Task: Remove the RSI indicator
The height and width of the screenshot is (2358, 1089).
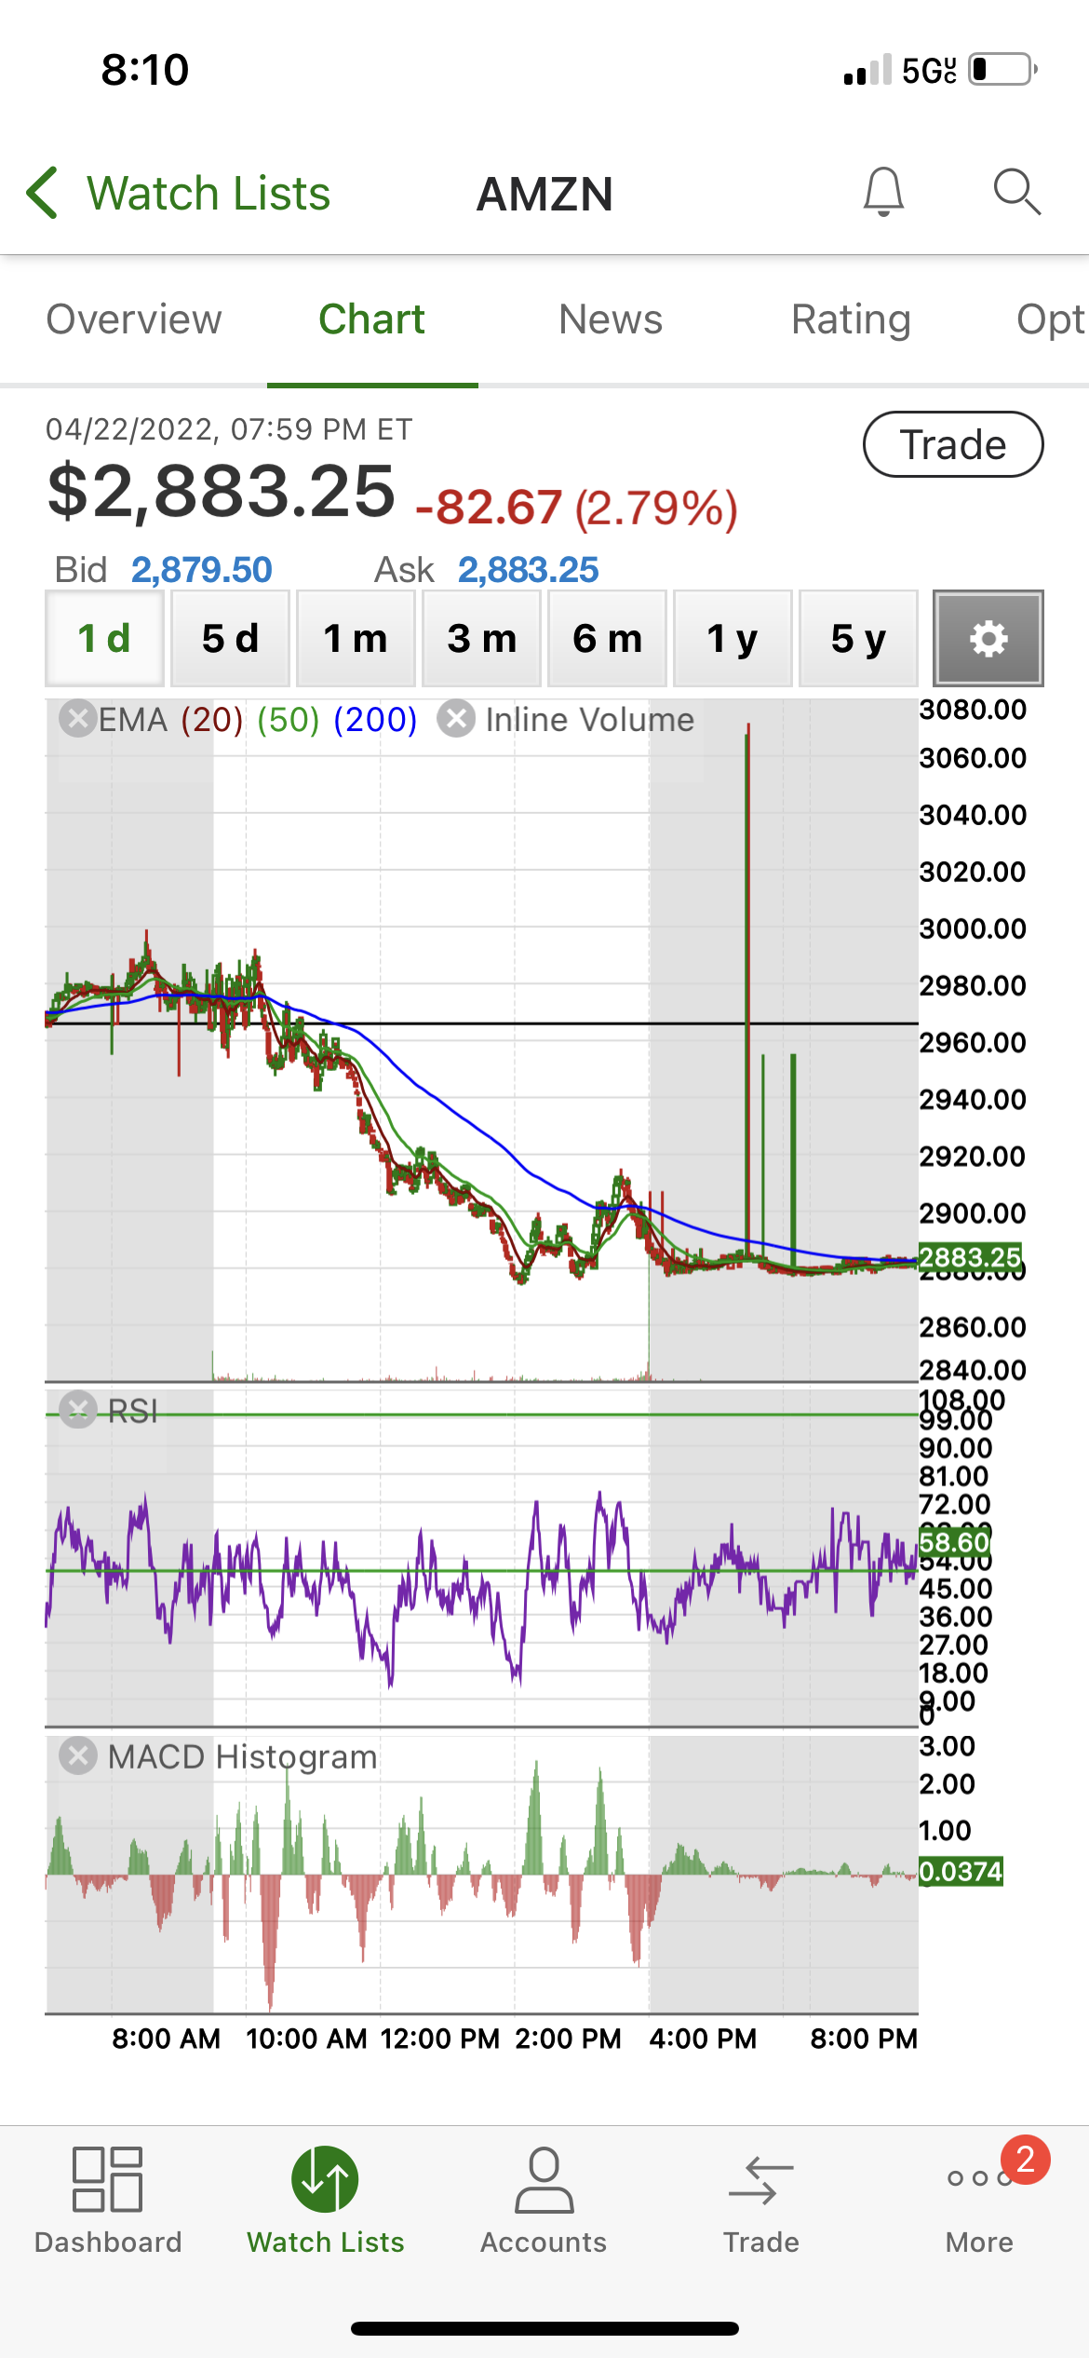Action: coord(78,1410)
